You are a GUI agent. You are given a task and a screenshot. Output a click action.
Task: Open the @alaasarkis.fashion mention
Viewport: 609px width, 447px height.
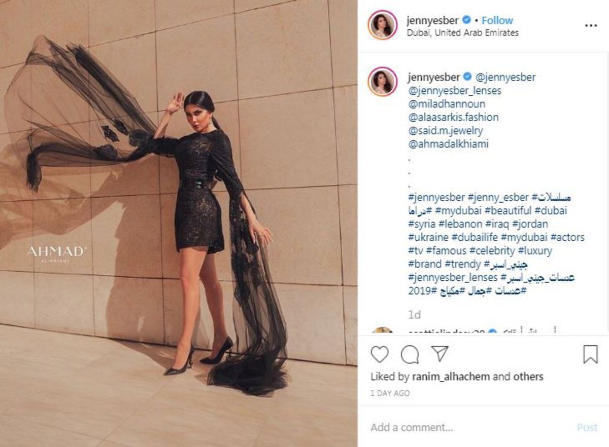pos(453,117)
